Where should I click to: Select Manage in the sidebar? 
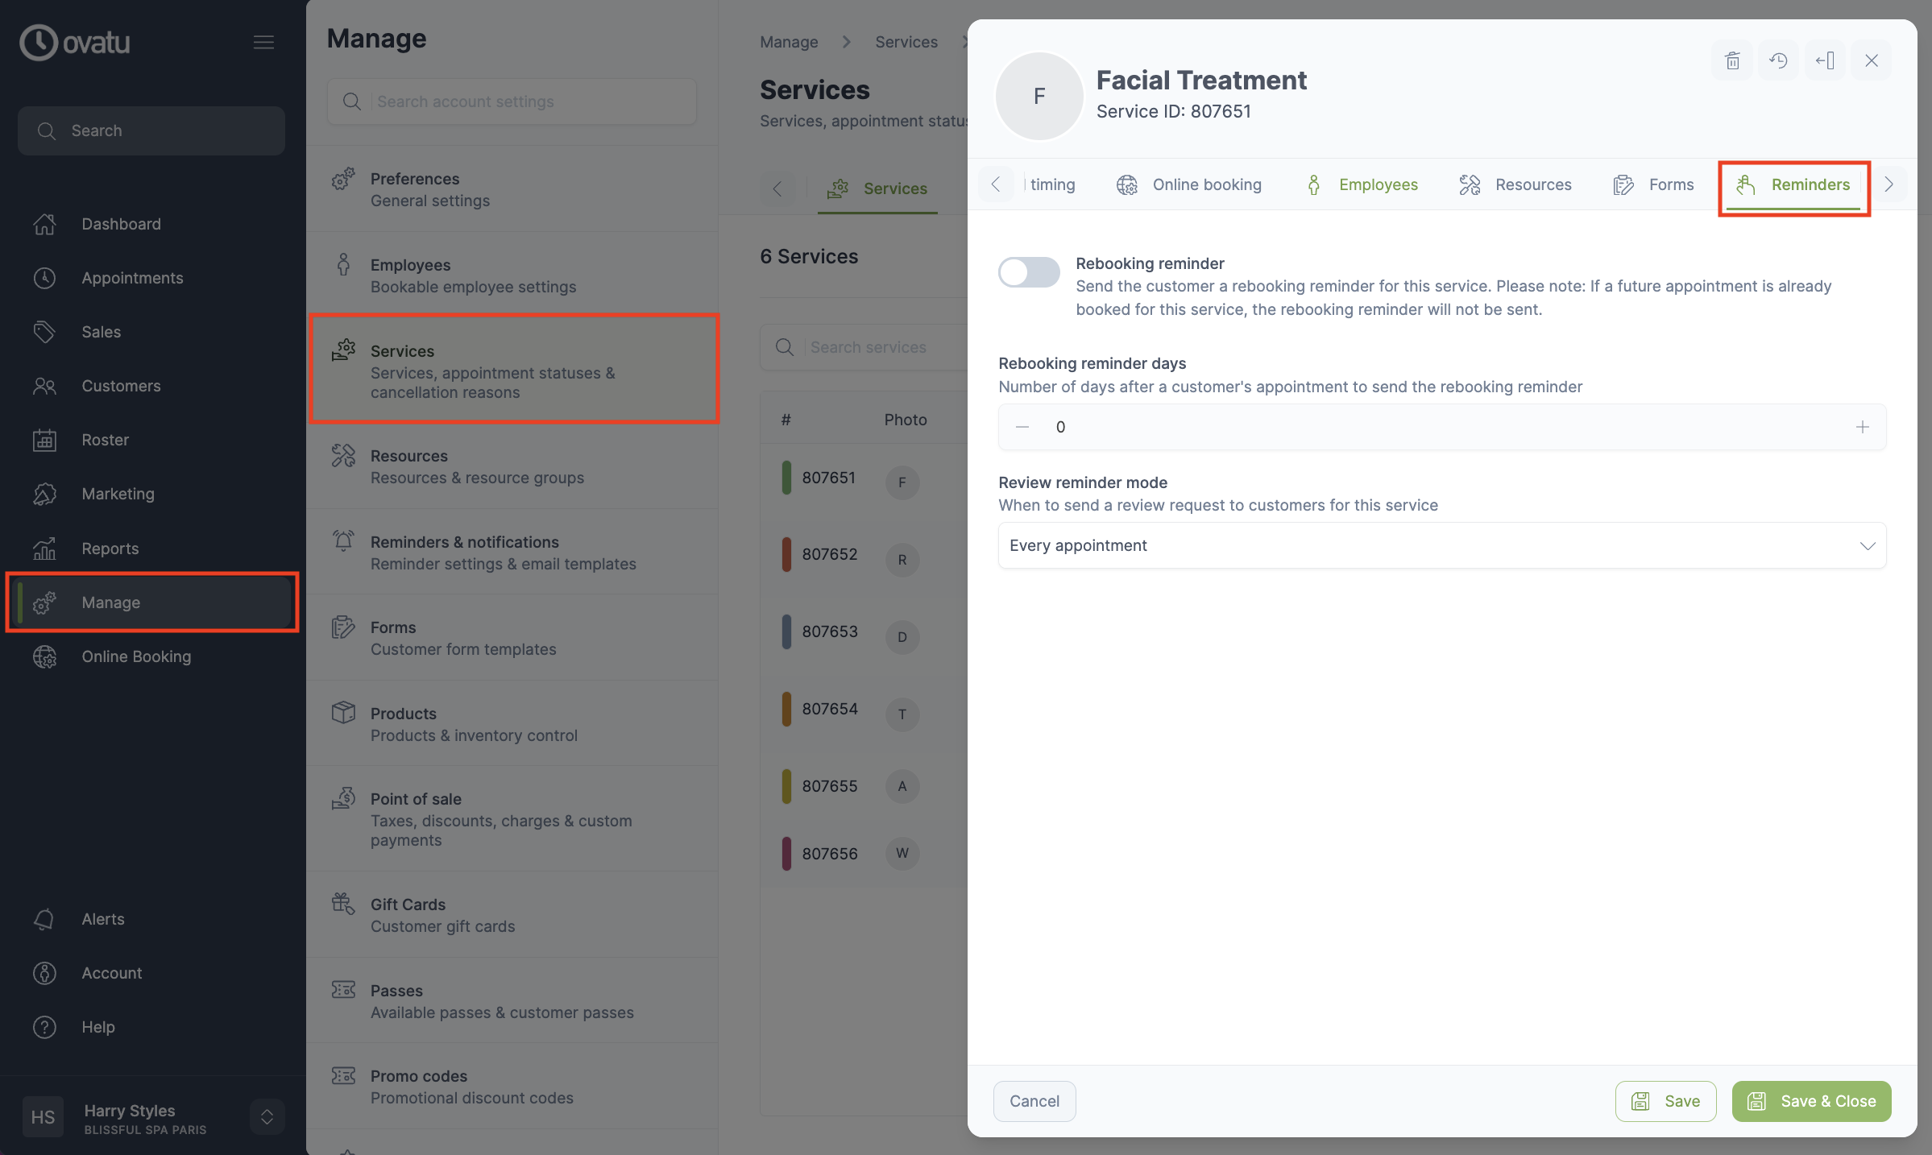(153, 602)
